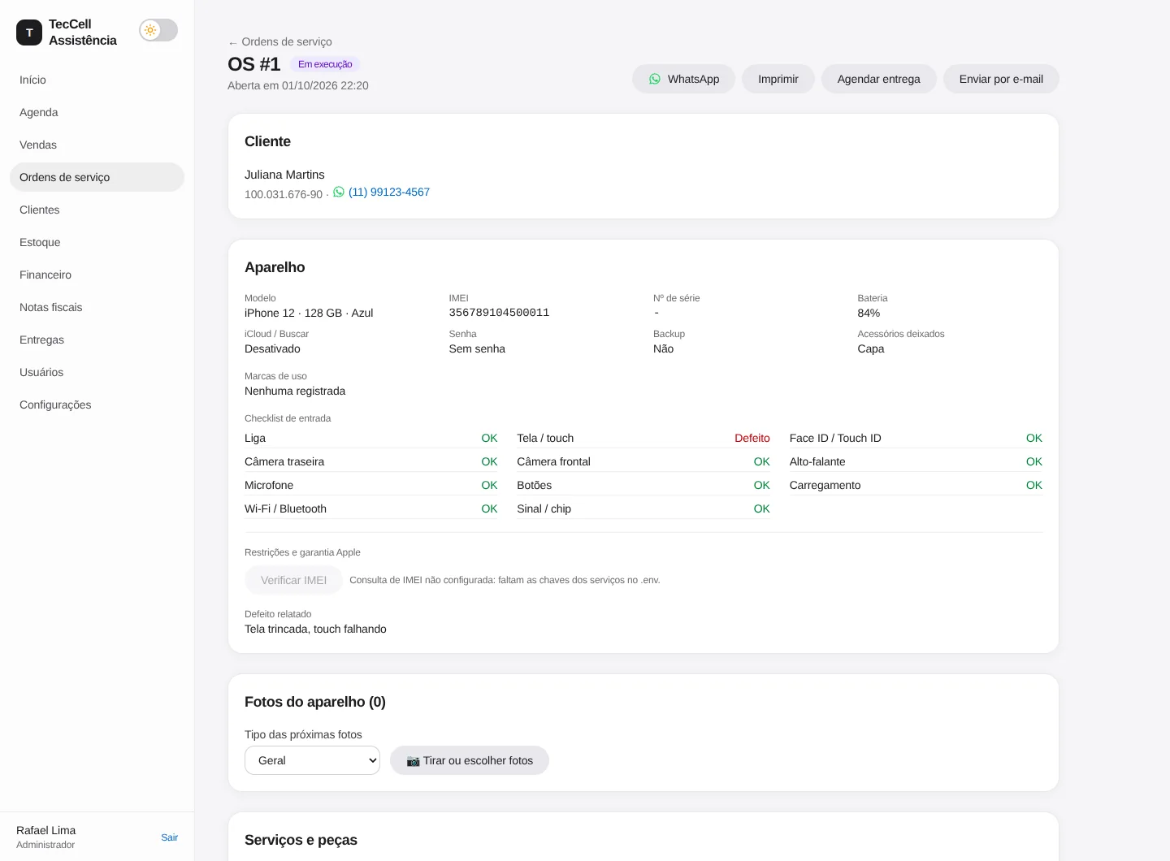Navigate to Estoque
Viewport: 1170px width, 861px height.
tap(97, 242)
